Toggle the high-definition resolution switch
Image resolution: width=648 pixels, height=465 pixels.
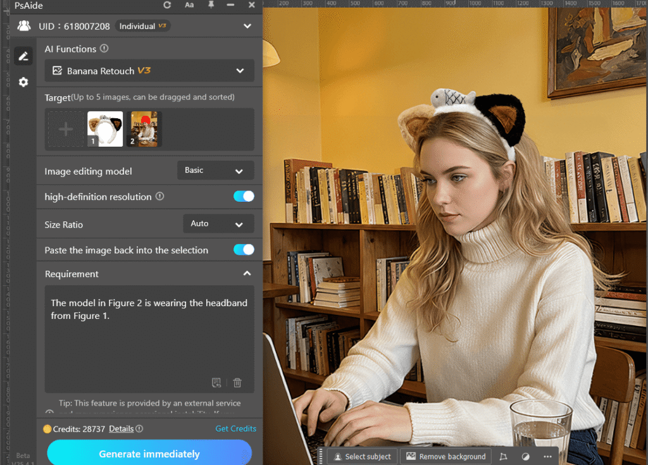tap(244, 197)
